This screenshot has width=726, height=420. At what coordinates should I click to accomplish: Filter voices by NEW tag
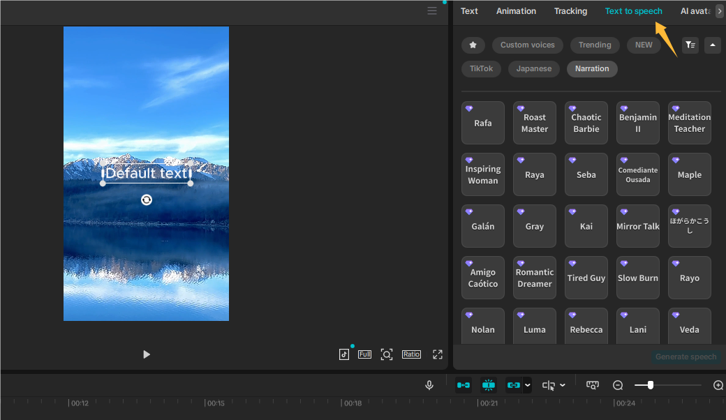click(644, 45)
